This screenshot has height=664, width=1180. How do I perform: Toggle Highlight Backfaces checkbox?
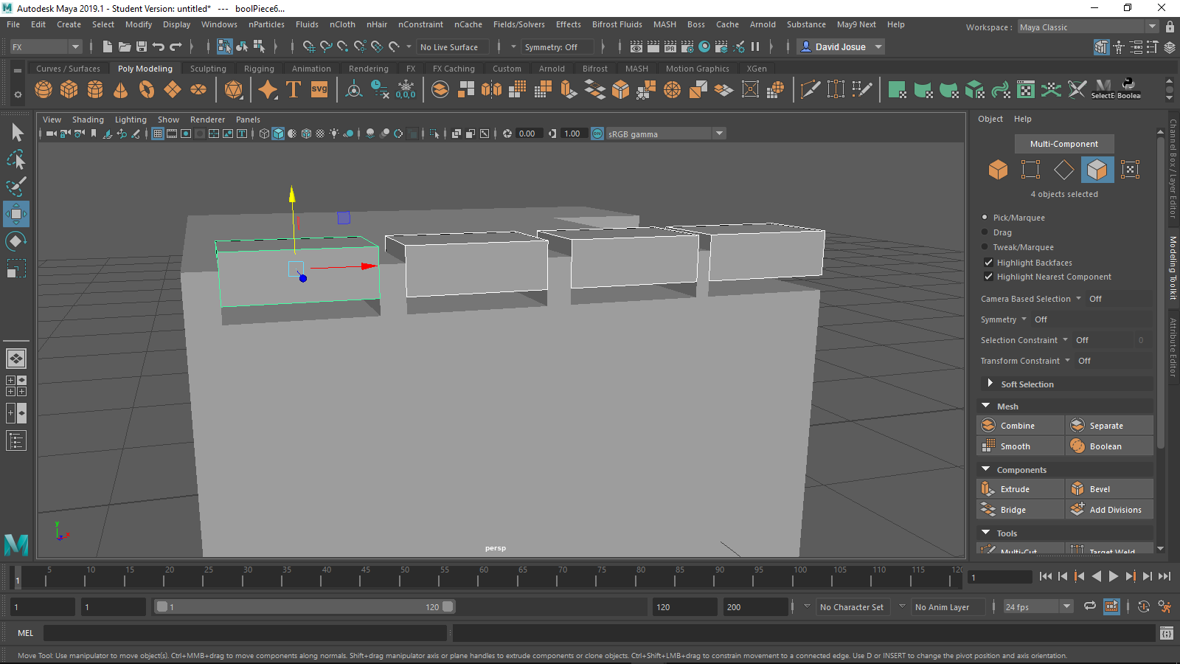988,263
